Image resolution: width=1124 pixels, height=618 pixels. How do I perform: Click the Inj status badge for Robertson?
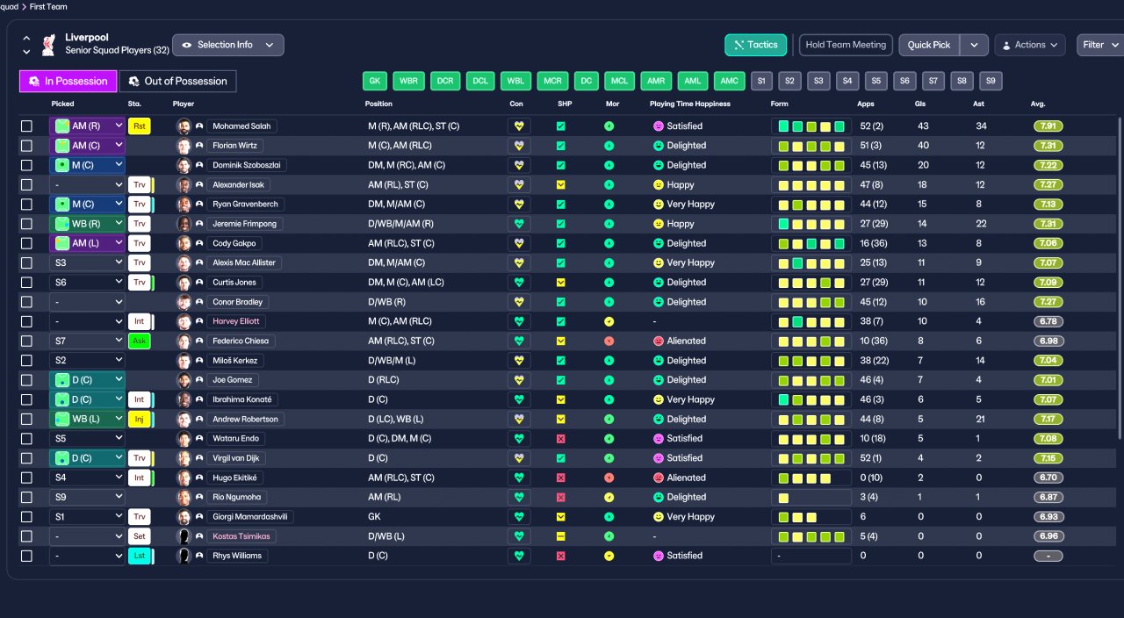point(140,419)
